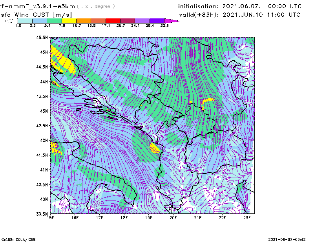The width and height of the screenshot is (314, 242).
Task: Click the '21E' longitude label
Action: 198,218
